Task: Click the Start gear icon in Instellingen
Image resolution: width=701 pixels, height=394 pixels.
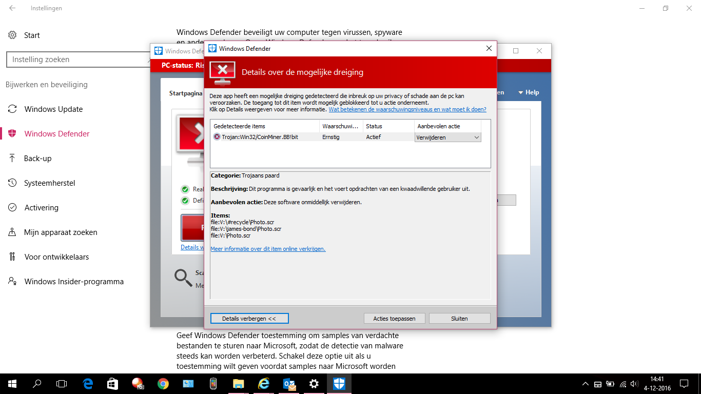Action: point(12,35)
